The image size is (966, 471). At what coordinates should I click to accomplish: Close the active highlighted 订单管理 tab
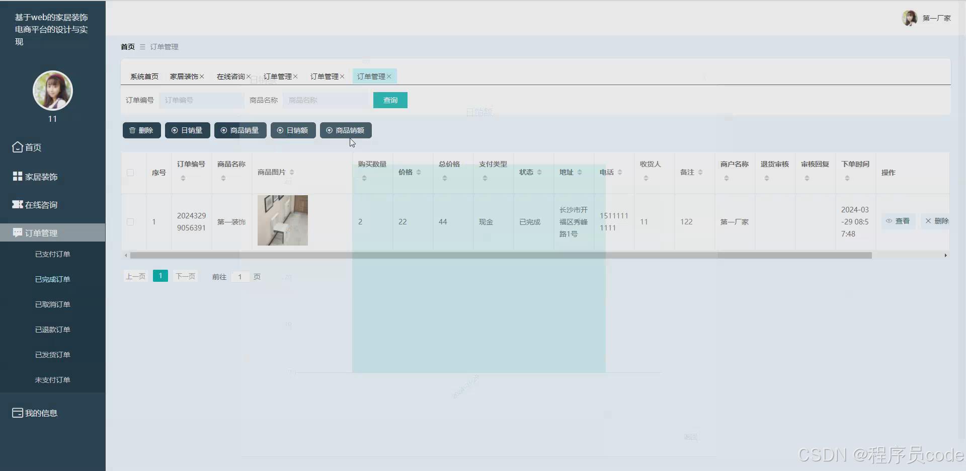pos(389,76)
